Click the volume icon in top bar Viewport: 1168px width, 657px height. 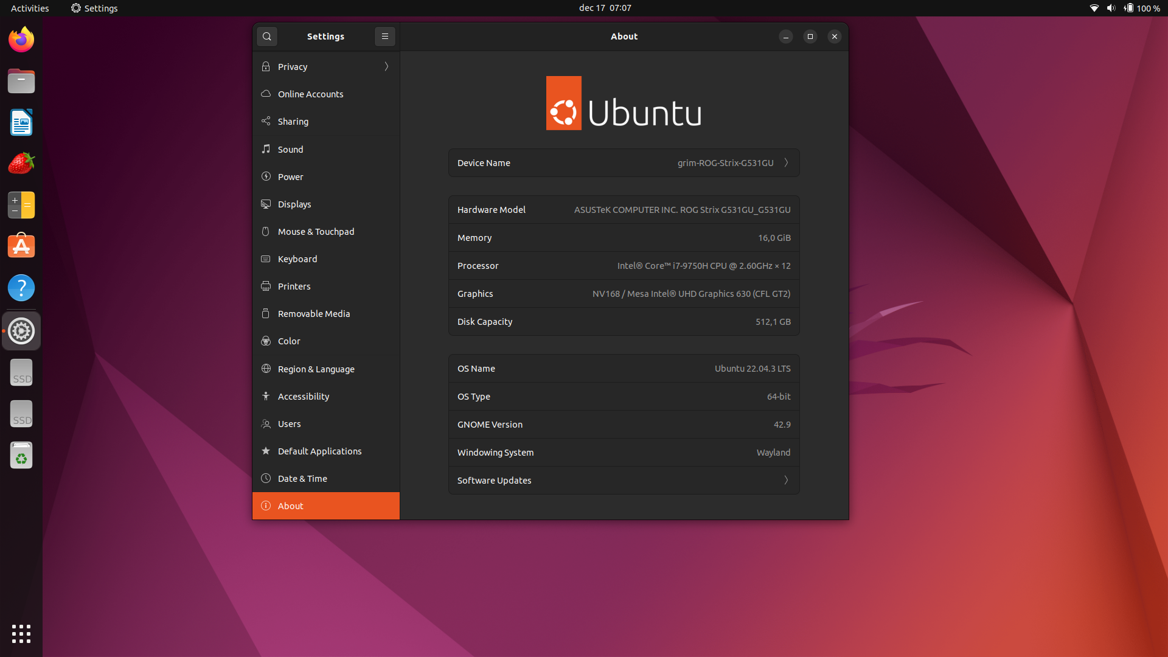[1111, 8]
